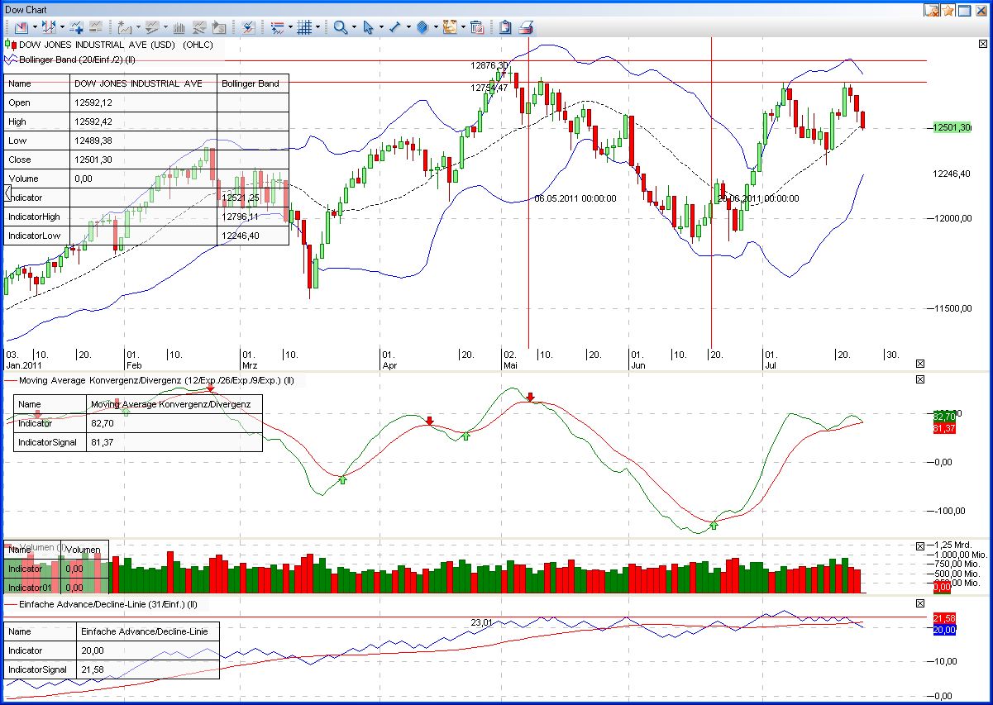Click the candlestick chart type icon
This screenshot has width=993, height=705.
click(x=21, y=26)
